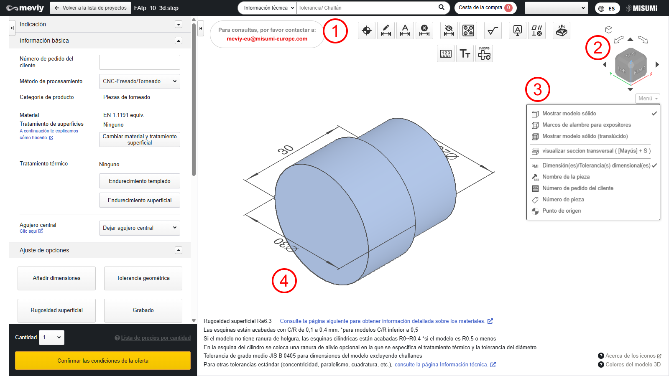
Task: Click the hide dimensions crossed-eye icon
Action: pyautogui.click(x=449, y=30)
